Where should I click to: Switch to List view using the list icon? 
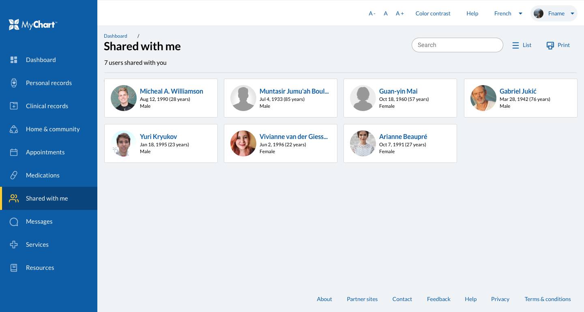[515, 45]
